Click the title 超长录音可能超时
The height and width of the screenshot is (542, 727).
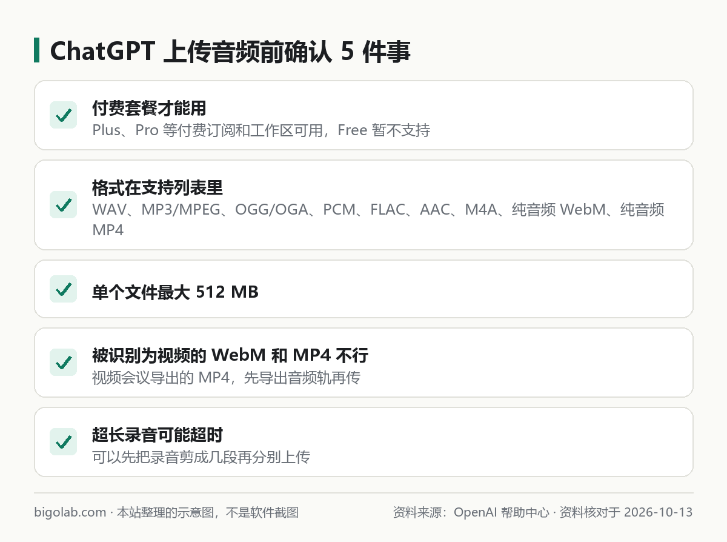click(158, 435)
